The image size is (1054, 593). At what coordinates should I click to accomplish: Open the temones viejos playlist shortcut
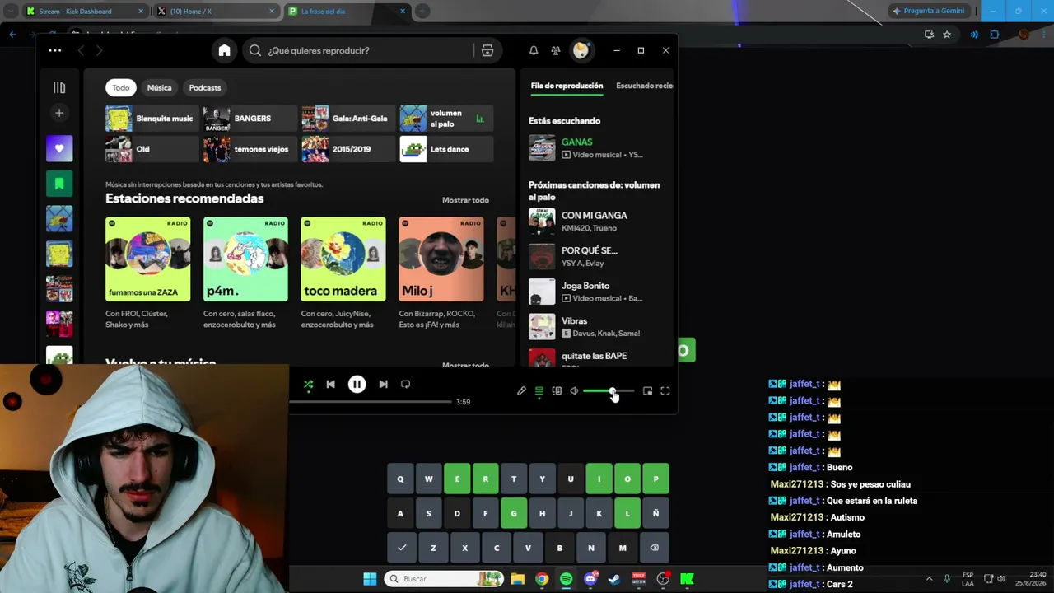coord(250,149)
